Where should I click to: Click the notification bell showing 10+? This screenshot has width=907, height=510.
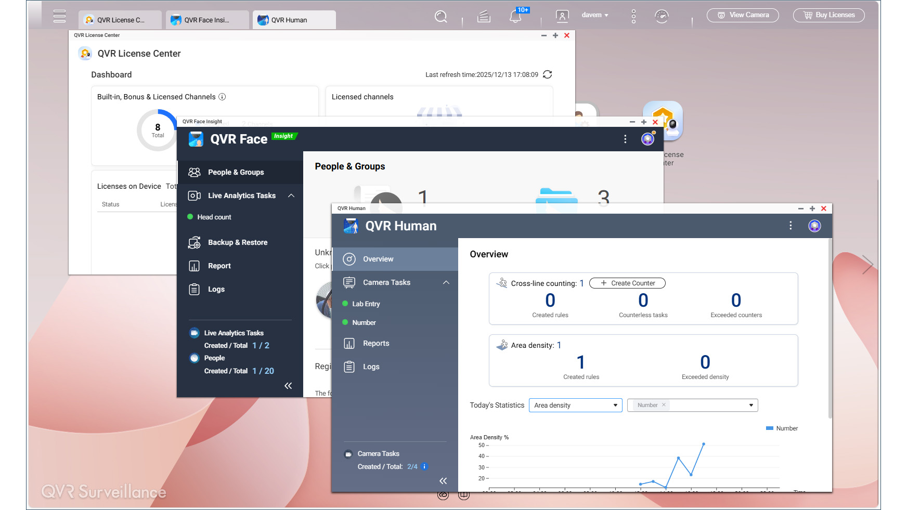[515, 16]
